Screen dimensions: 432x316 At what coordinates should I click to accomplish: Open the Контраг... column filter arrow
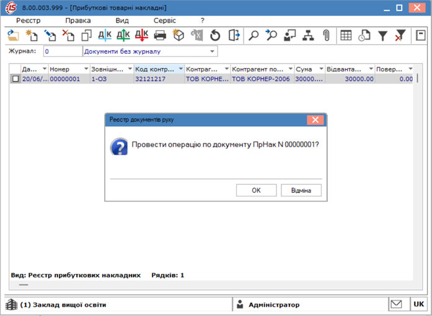(226, 69)
